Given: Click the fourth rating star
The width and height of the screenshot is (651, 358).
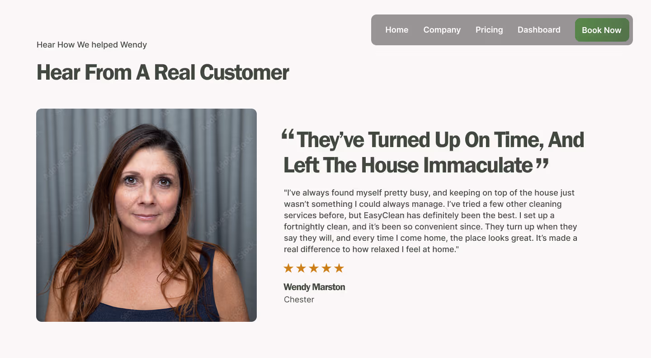Looking at the screenshot, I should tap(326, 268).
